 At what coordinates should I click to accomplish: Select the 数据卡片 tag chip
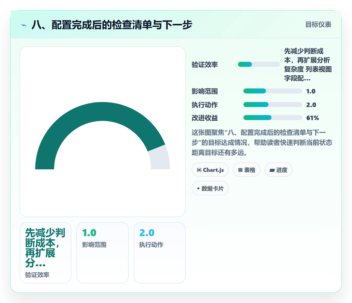[210, 188]
